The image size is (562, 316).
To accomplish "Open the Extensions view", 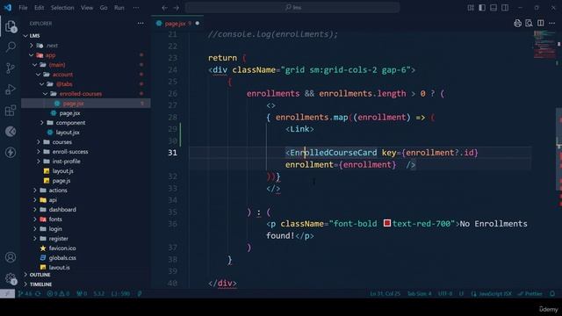I will [x=11, y=111].
